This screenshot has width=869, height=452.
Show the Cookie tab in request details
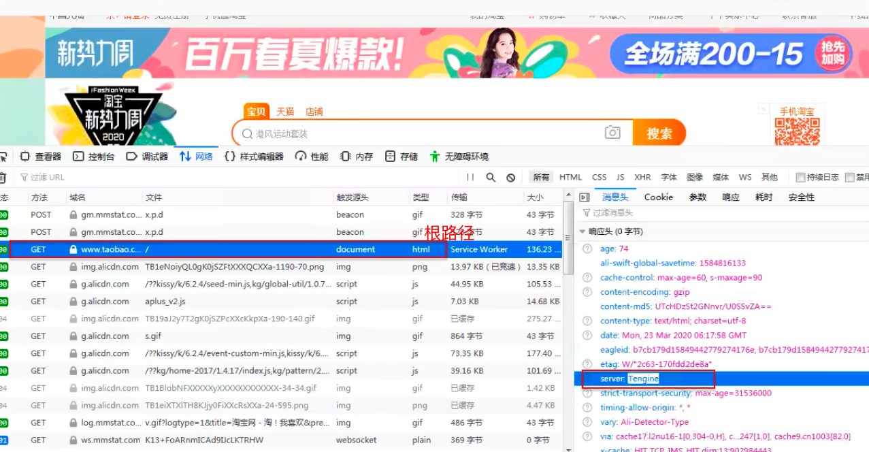pos(659,197)
